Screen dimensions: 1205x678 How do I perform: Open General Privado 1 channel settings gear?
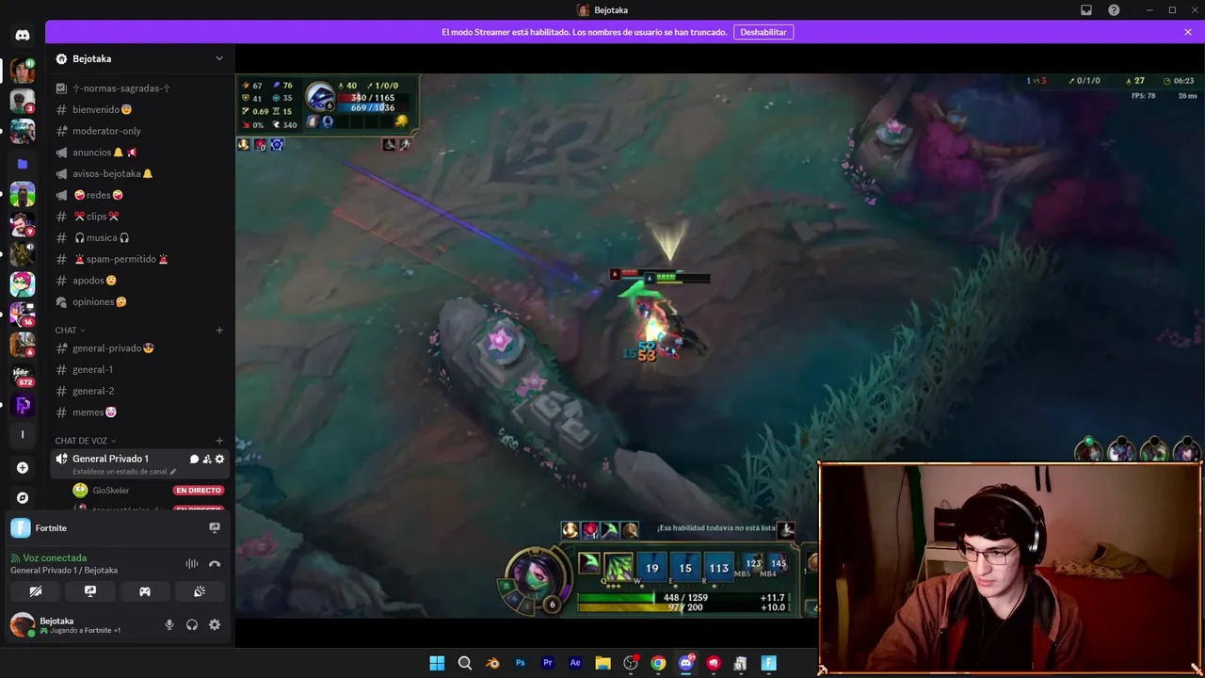[x=219, y=460]
